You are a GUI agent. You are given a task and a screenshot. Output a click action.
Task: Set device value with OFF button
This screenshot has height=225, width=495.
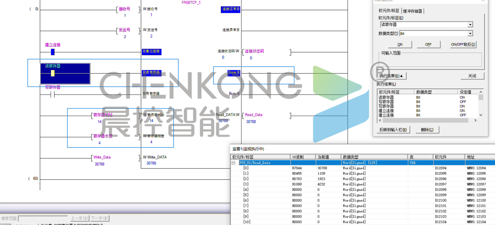[428, 44]
